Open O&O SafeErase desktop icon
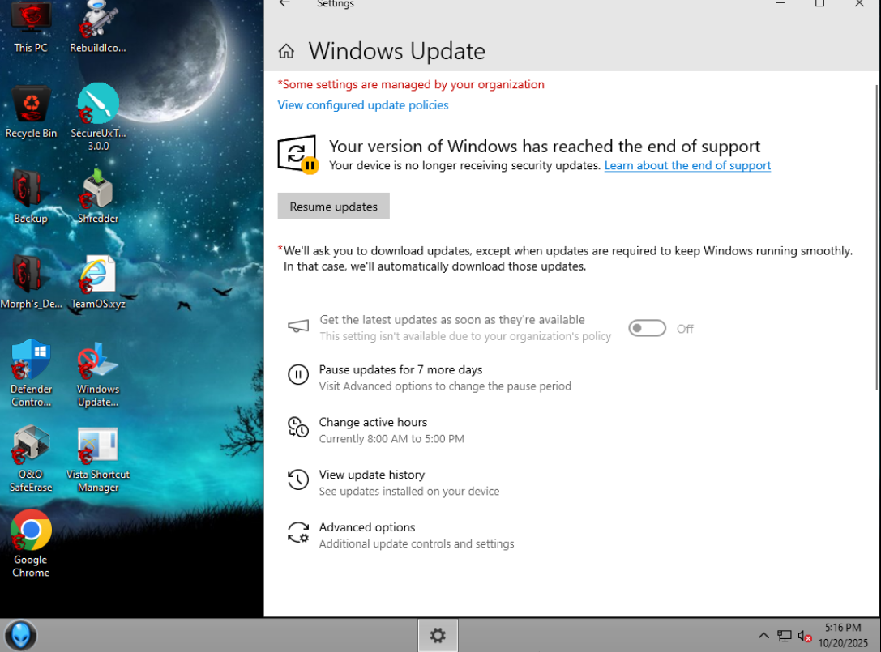The height and width of the screenshot is (652, 881). [31, 458]
